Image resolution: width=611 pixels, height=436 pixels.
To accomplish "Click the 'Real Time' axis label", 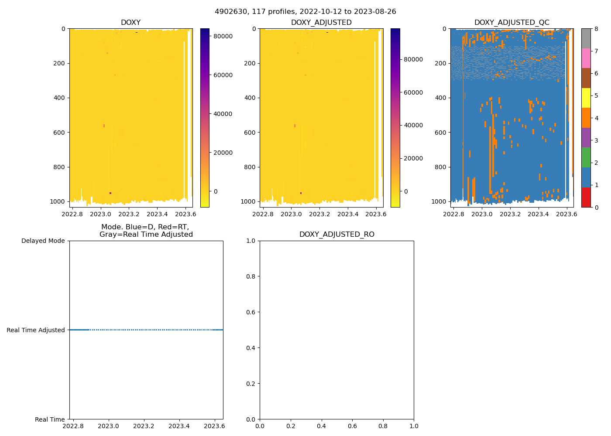I will pyautogui.click(x=50, y=419).
